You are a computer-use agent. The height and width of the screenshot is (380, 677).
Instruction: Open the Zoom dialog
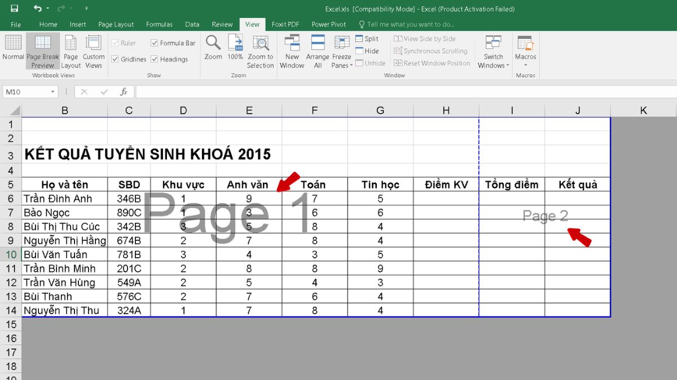[x=213, y=48]
